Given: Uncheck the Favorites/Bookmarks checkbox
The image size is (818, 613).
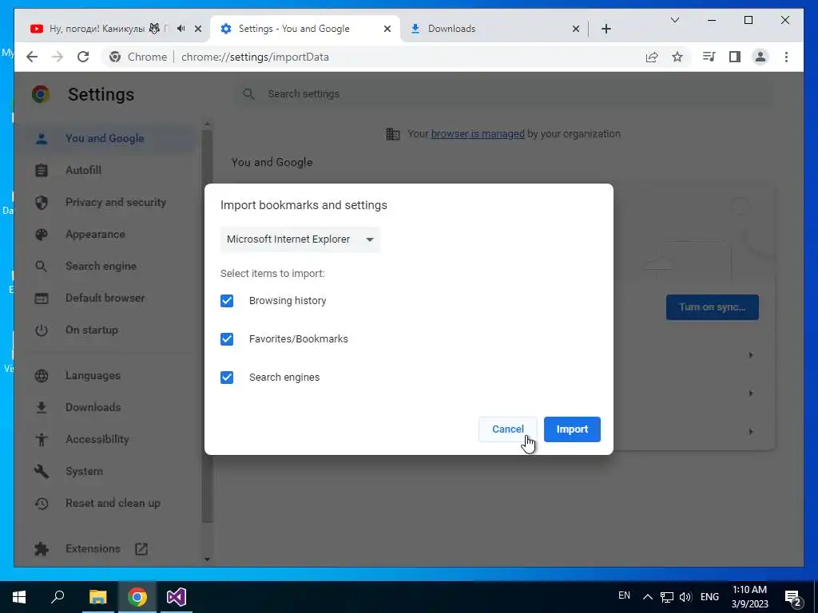Looking at the screenshot, I should click(227, 338).
